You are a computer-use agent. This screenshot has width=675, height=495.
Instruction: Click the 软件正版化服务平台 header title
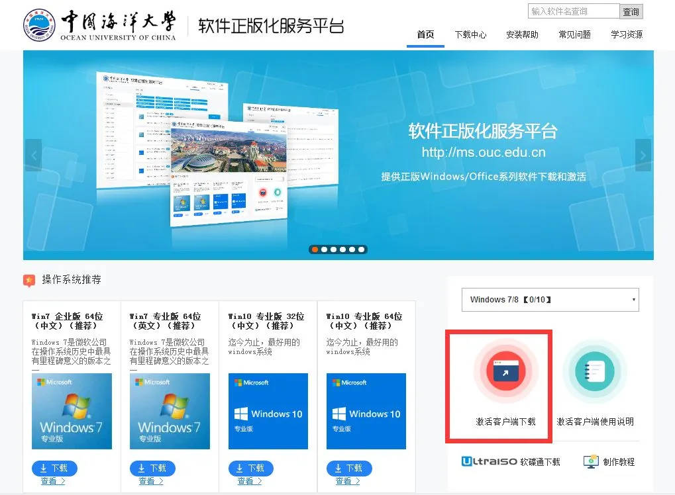(x=271, y=26)
